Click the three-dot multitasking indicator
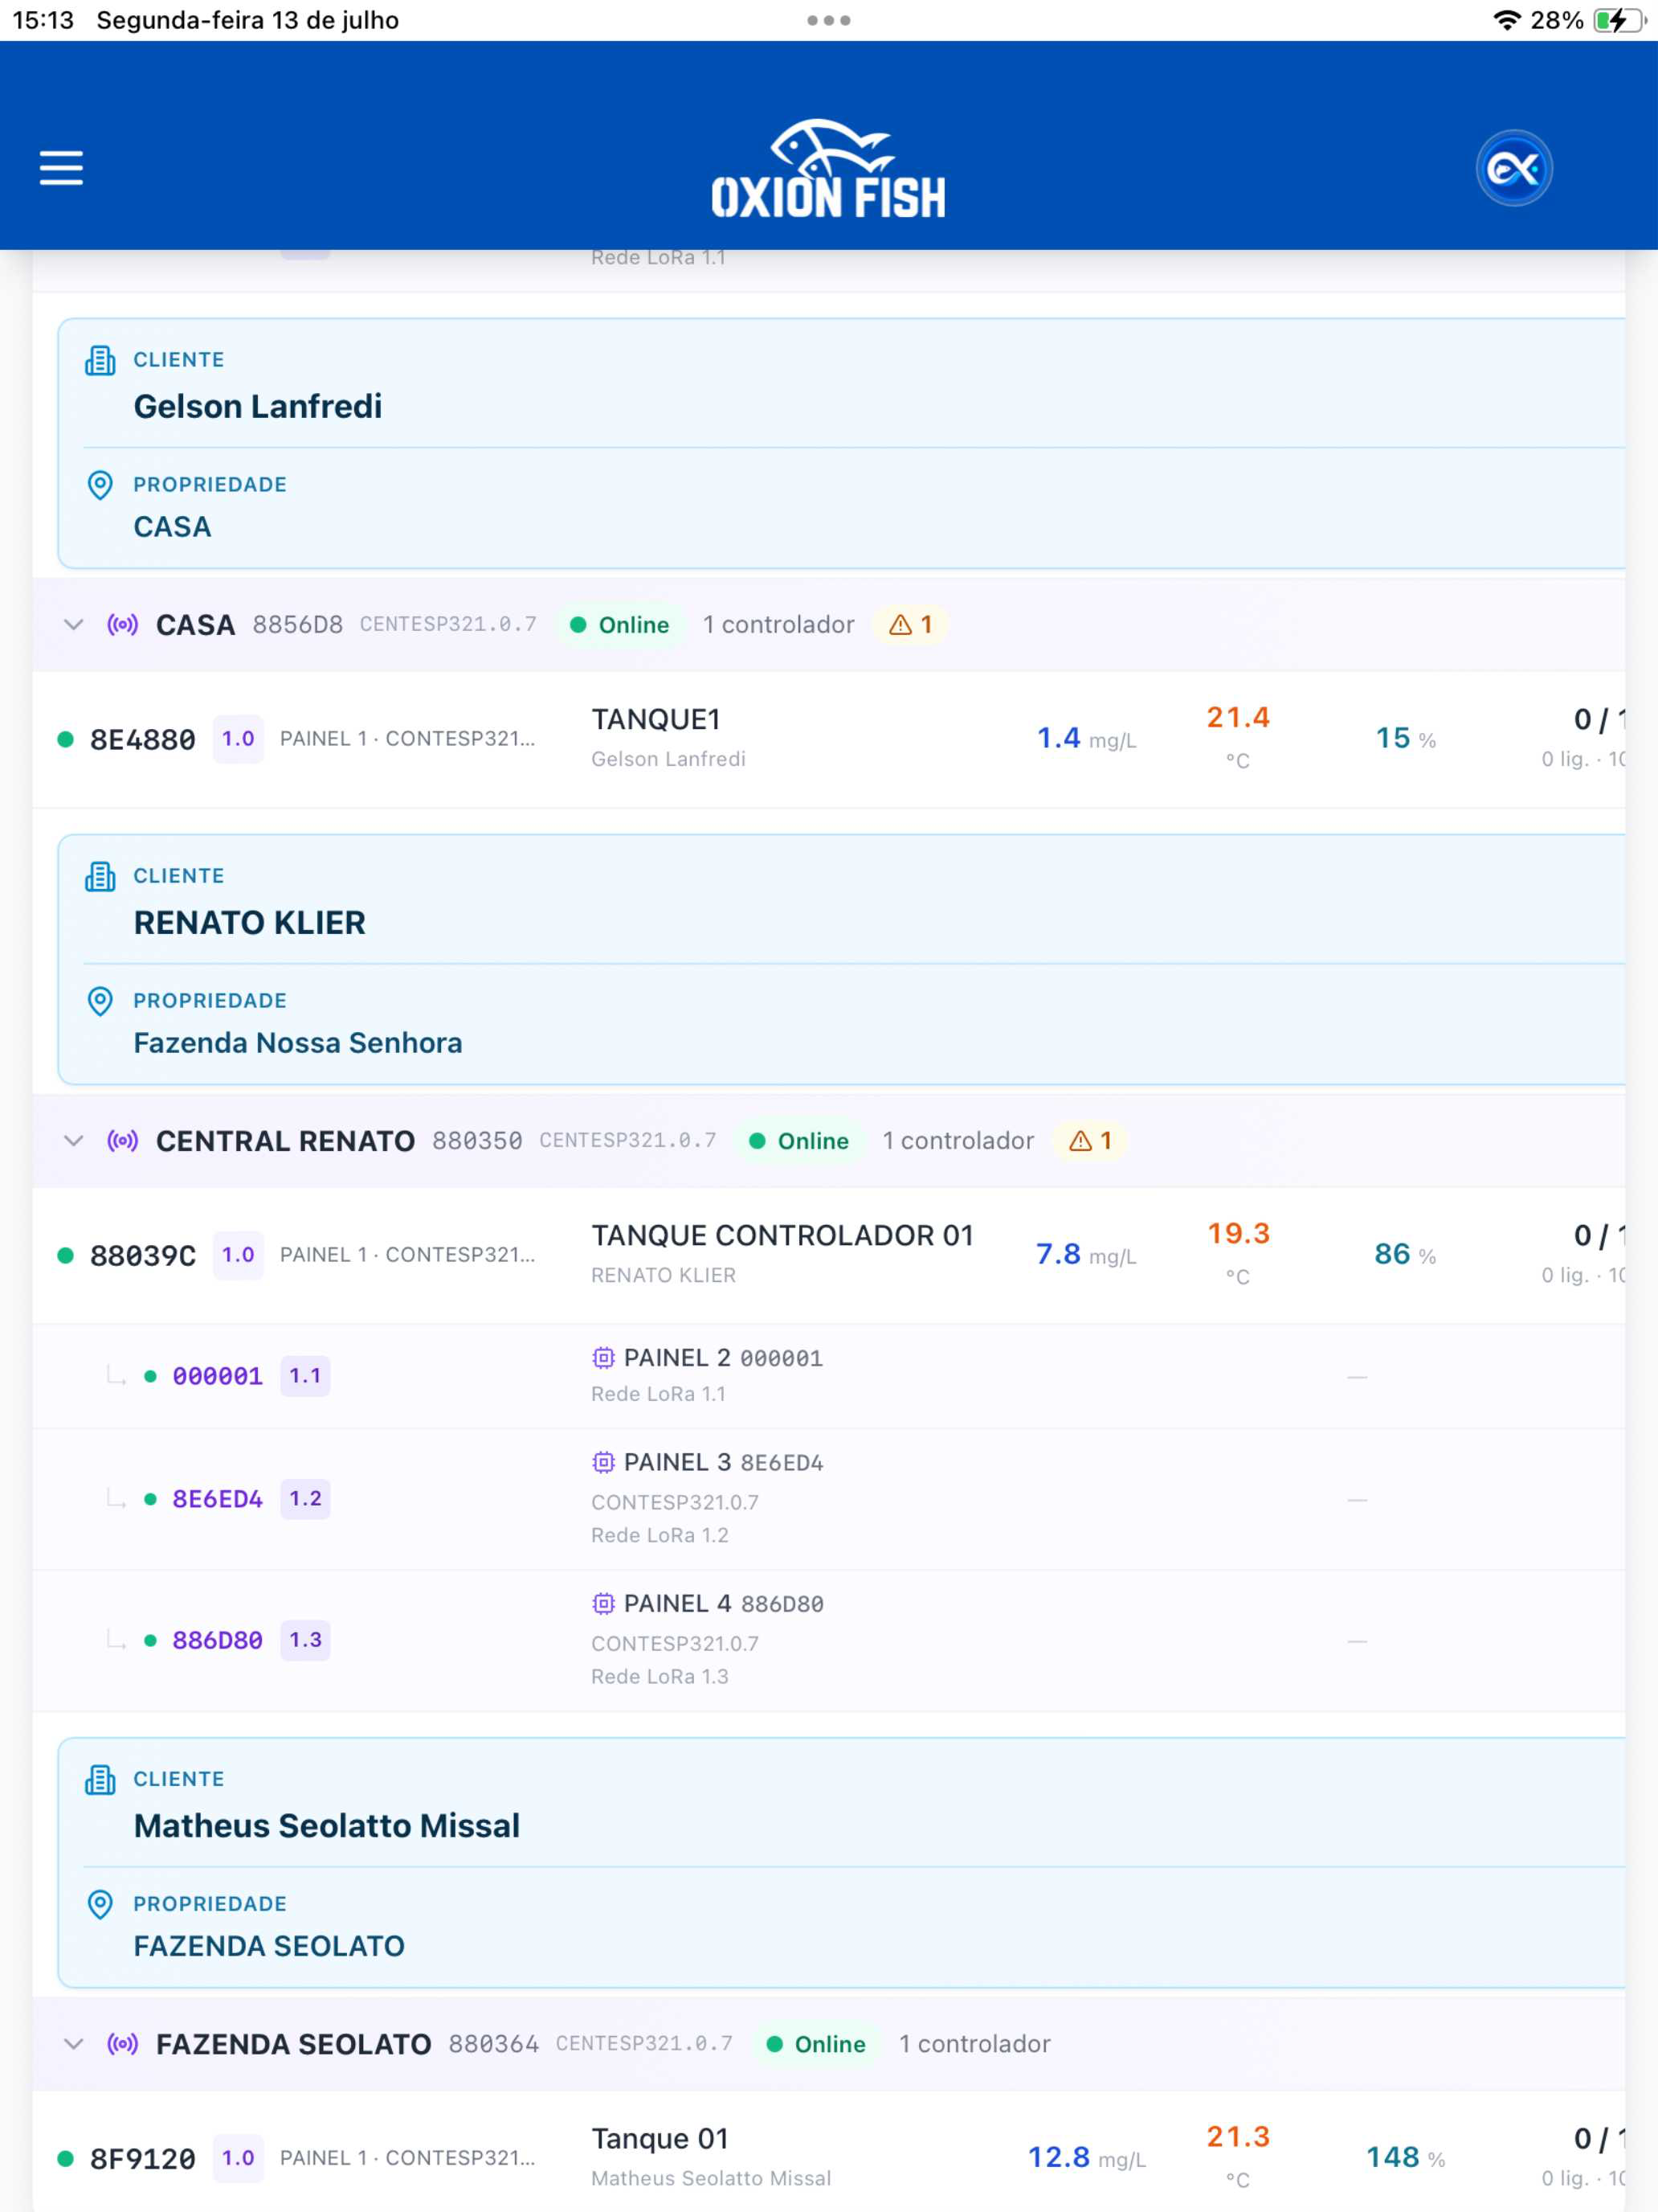Image resolution: width=1658 pixels, height=2212 pixels. click(x=828, y=20)
